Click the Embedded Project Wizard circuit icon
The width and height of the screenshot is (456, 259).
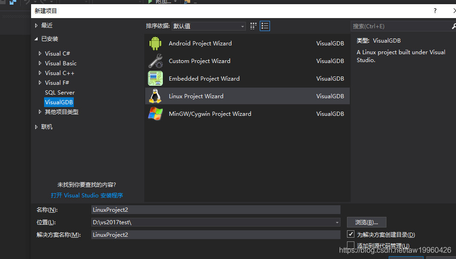(x=155, y=79)
